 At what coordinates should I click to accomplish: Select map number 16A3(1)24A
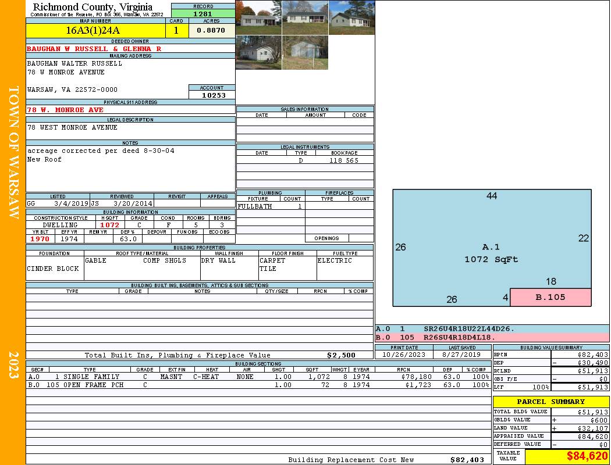coord(93,30)
